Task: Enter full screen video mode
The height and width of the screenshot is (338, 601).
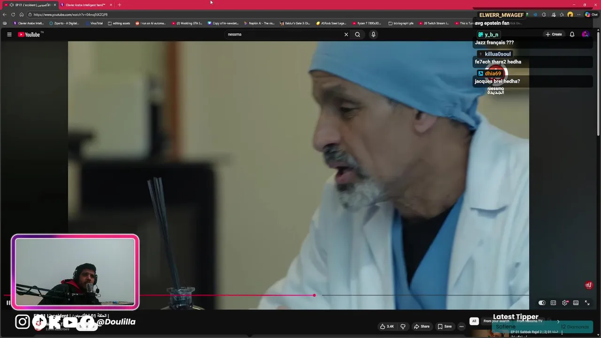Action: tap(587, 303)
